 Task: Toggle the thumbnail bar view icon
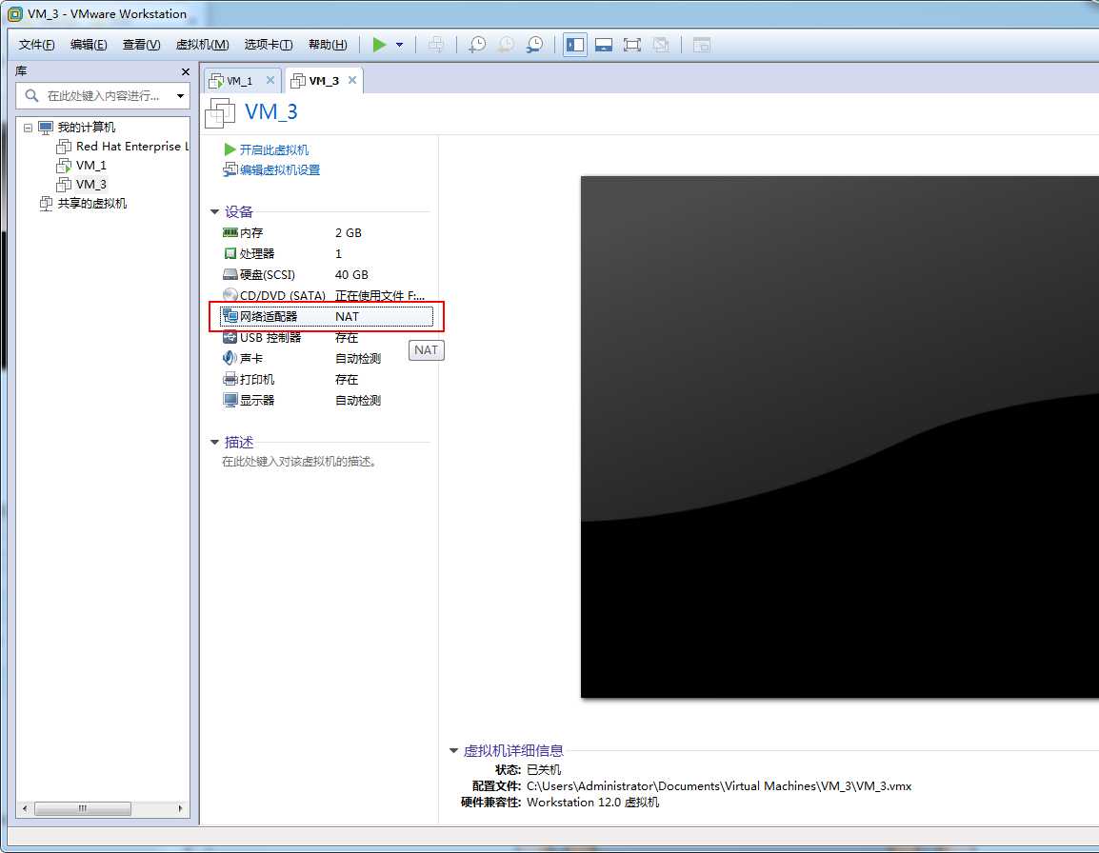[x=604, y=45]
